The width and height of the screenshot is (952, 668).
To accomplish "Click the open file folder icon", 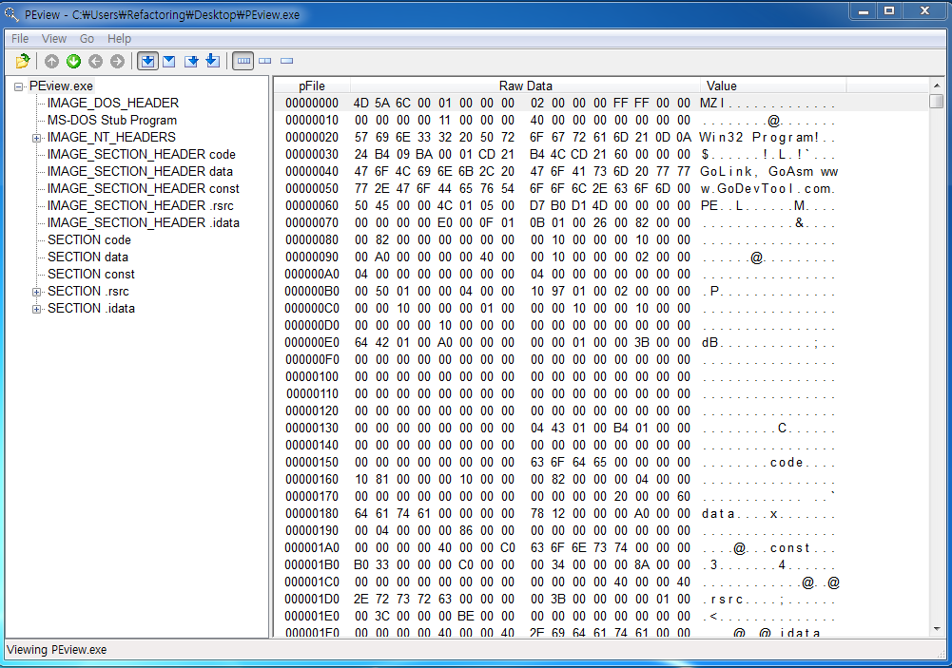I will pos(23,61).
